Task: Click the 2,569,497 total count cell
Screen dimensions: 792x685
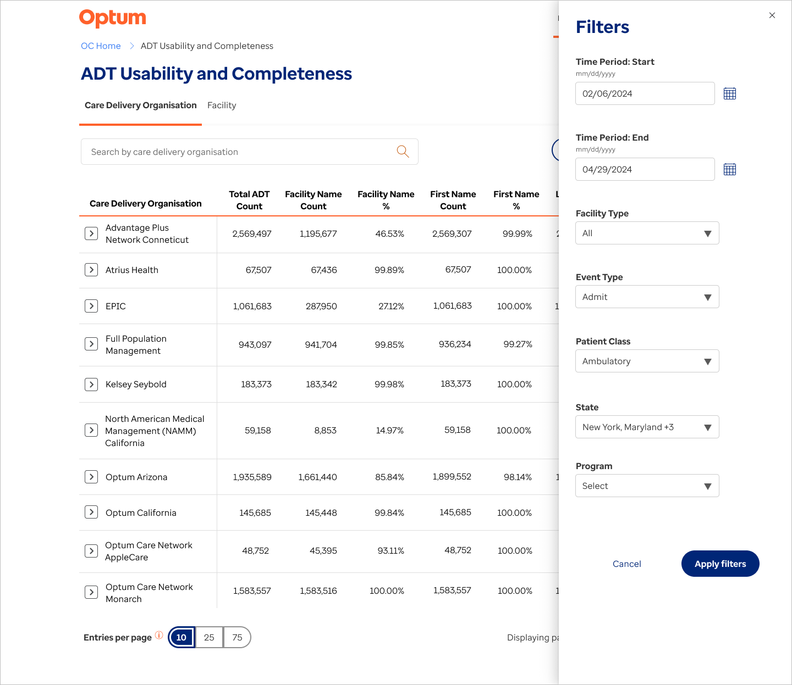Action: pos(252,233)
